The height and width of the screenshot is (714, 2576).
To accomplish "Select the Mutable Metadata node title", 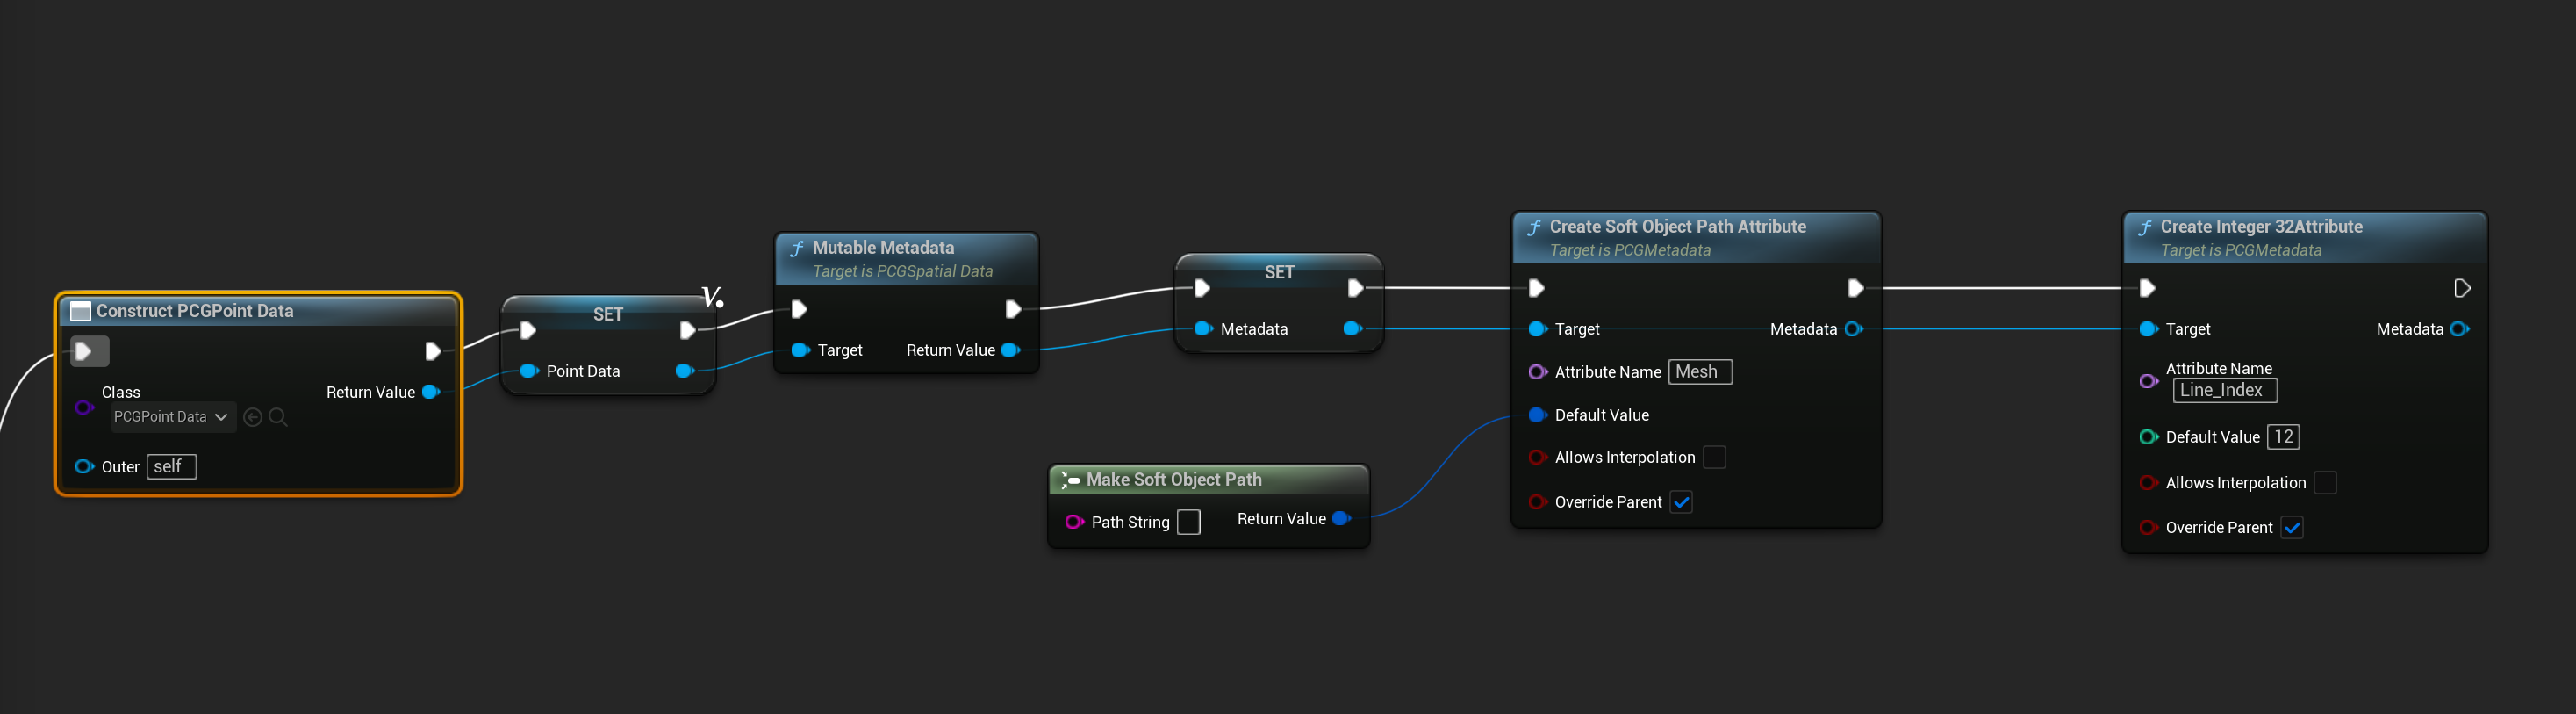I will coord(882,247).
